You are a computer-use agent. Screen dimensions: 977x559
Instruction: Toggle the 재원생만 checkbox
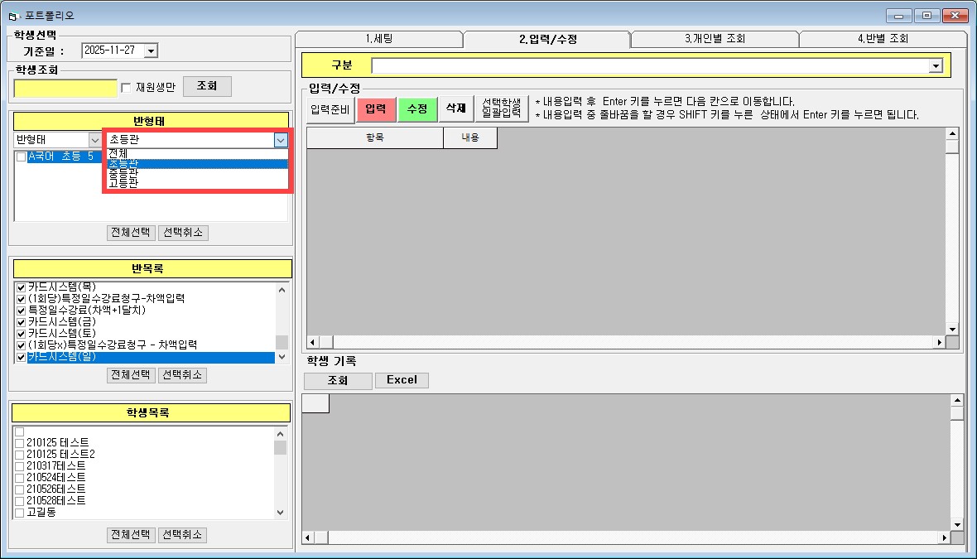tap(126, 87)
